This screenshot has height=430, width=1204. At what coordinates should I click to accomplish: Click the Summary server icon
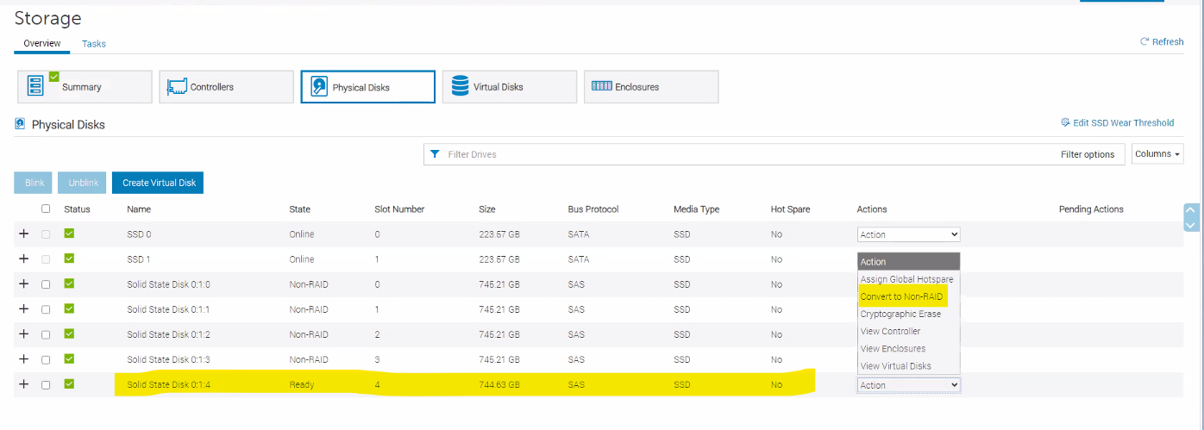(36, 86)
